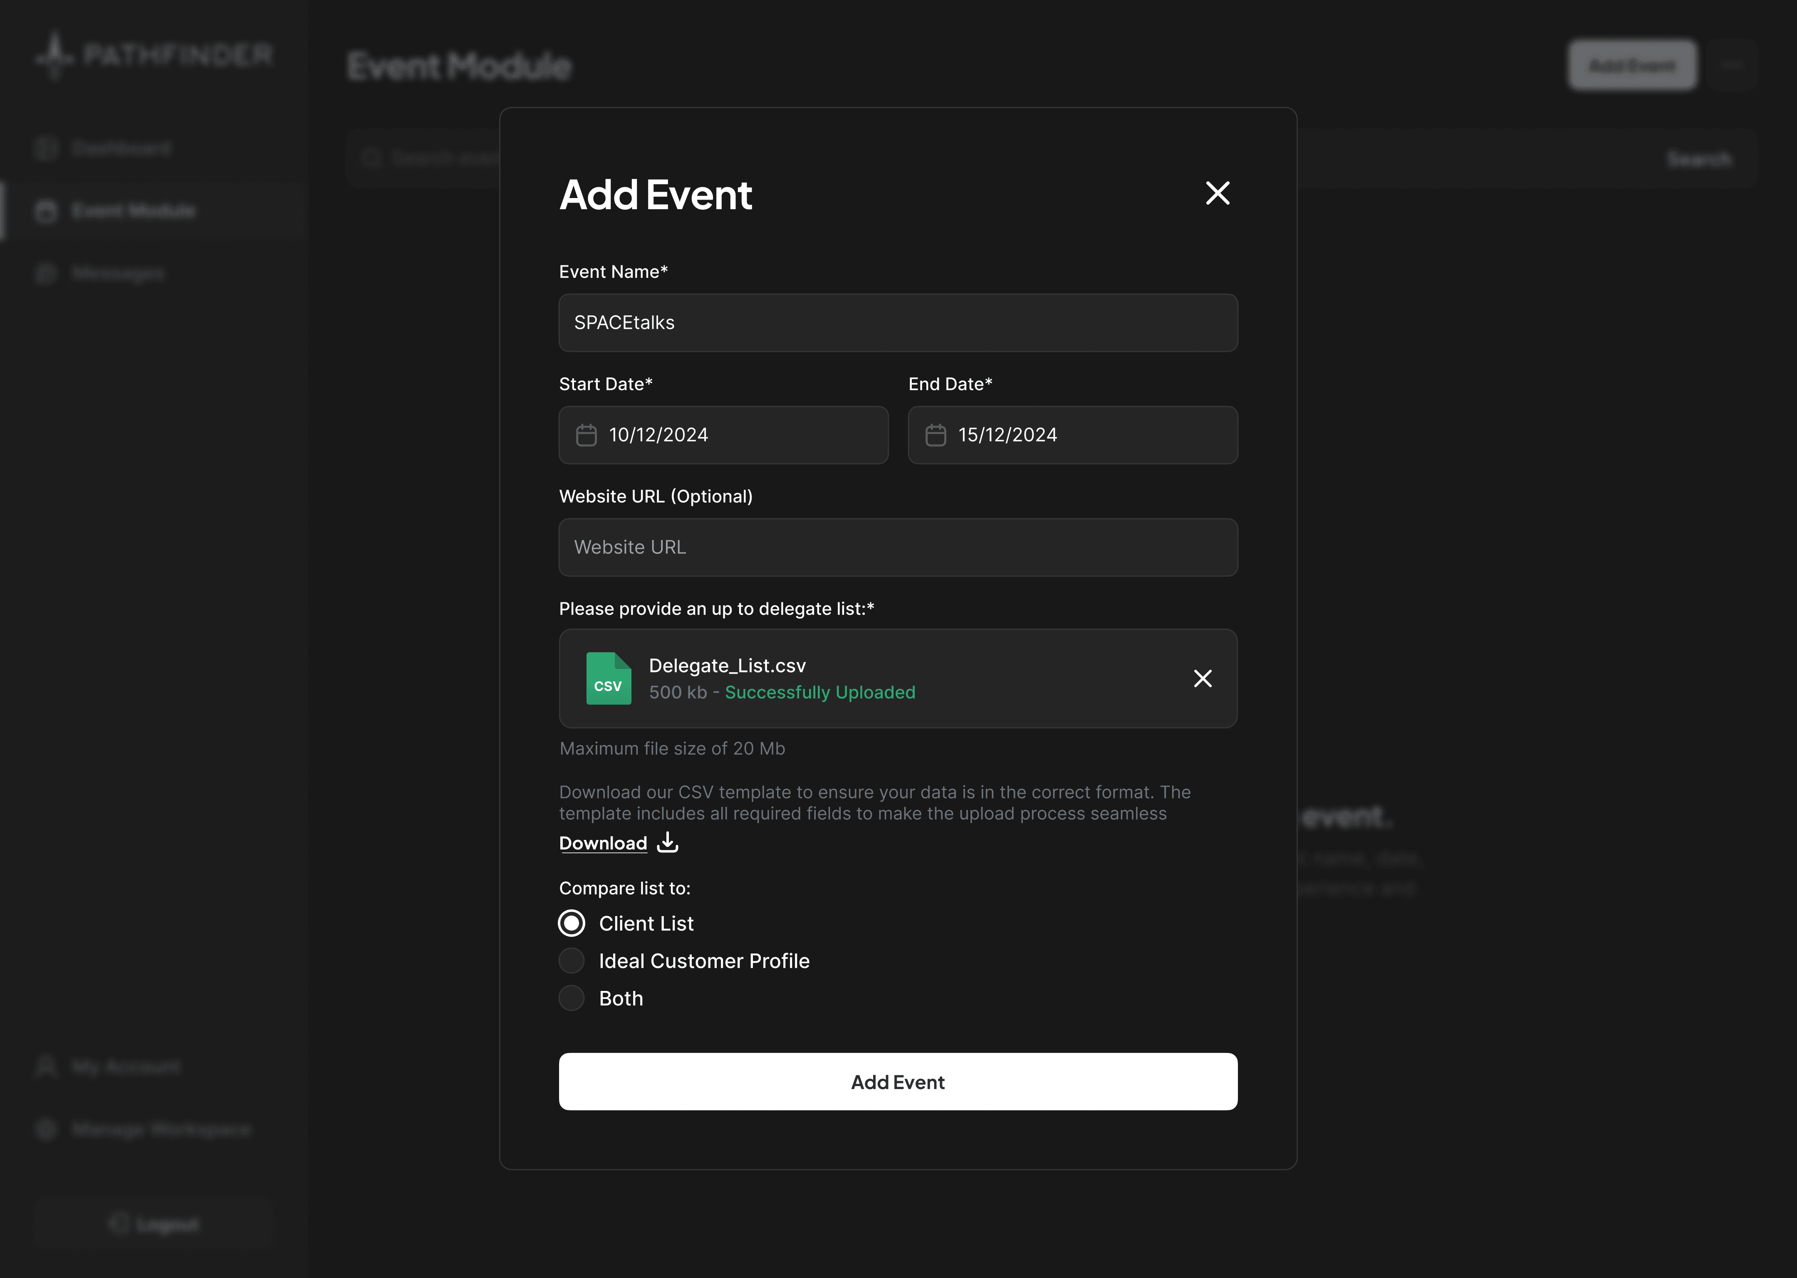Image resolution: width=1797 pixels, height=1278 pixels.
Task: Choose the Ideal Customer Profile radio option
Action: point(572,960)
